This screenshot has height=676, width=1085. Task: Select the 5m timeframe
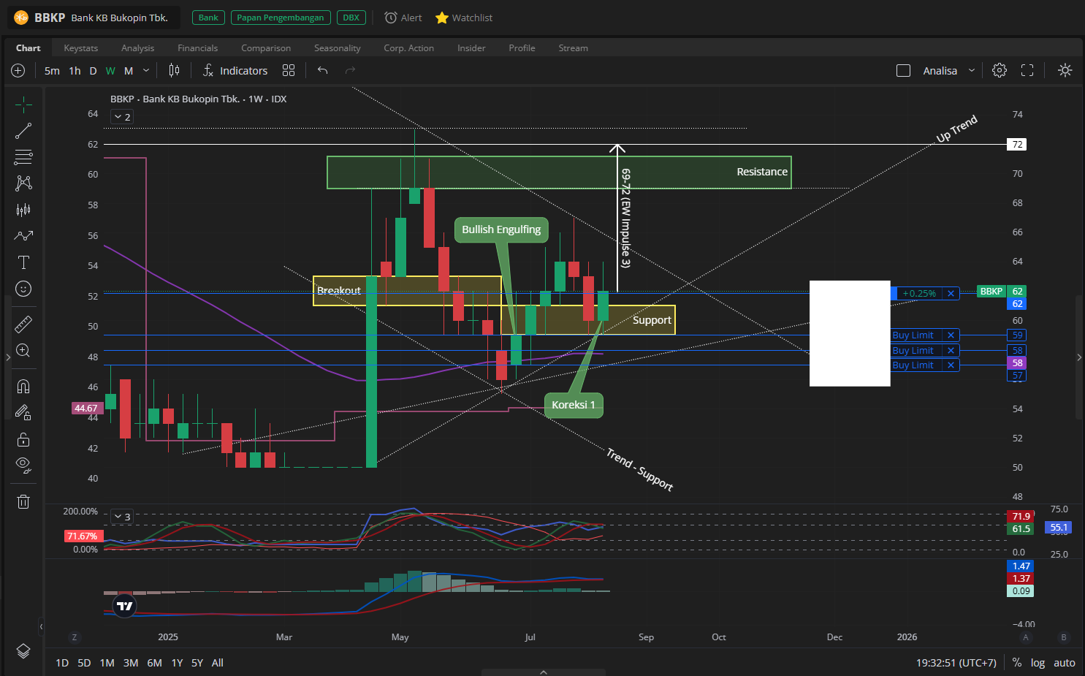point(52,70)
